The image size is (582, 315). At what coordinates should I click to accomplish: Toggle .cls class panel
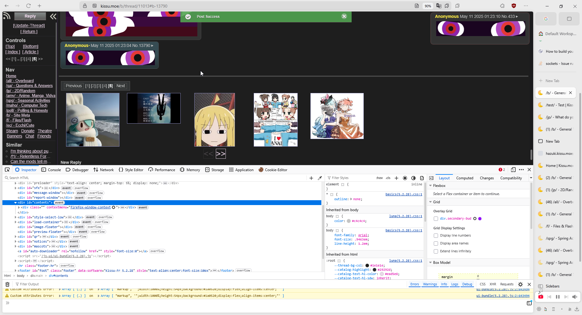(388, 178)
